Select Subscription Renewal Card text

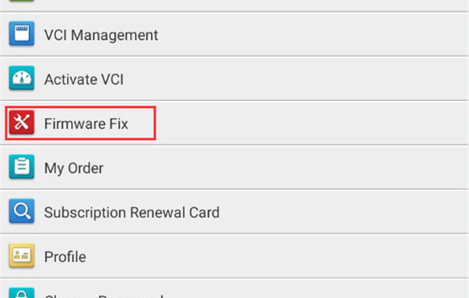coord(131,213)
